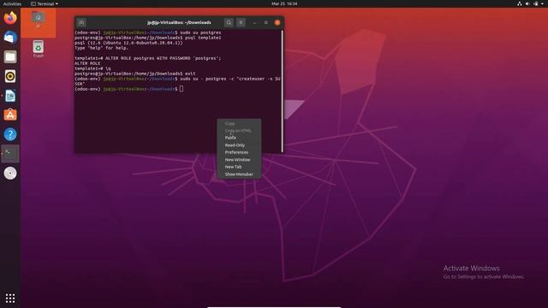Open the volume icon in top bar
The width and height of the screenshot is (548, 308).
click(527, 3)
